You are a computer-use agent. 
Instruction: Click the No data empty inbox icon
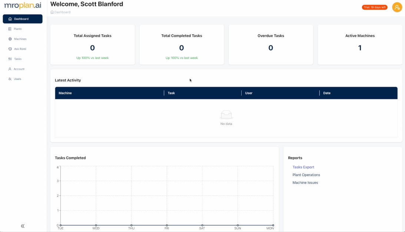[226, 115]
